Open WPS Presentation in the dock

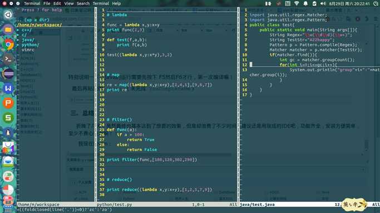[x=8, y=103]
